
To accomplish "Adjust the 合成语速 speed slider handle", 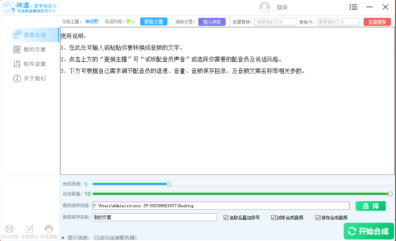I will (x=168, y=184).
